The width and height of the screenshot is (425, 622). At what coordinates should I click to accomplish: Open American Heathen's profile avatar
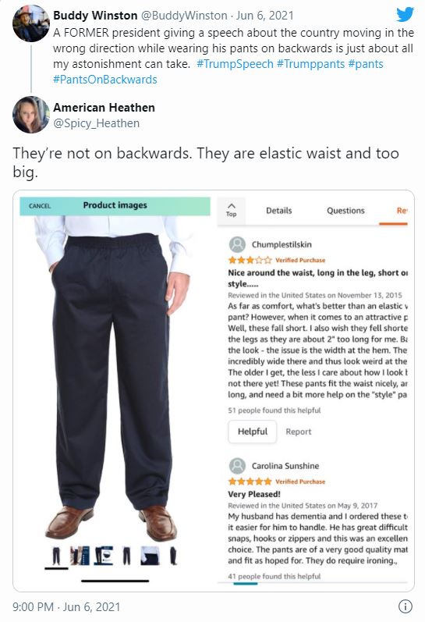[31, 114]
